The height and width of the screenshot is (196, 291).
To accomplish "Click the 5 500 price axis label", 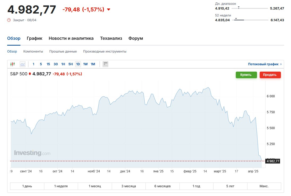I will (x=271, y=128).
